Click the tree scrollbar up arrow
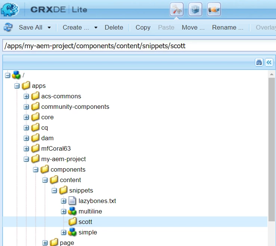The height and width of the screenshot is (246, 276). (x=272, y=74)
